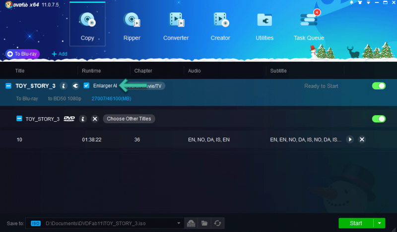
Task: Click the Audio column header
Action: coord(194,71)
